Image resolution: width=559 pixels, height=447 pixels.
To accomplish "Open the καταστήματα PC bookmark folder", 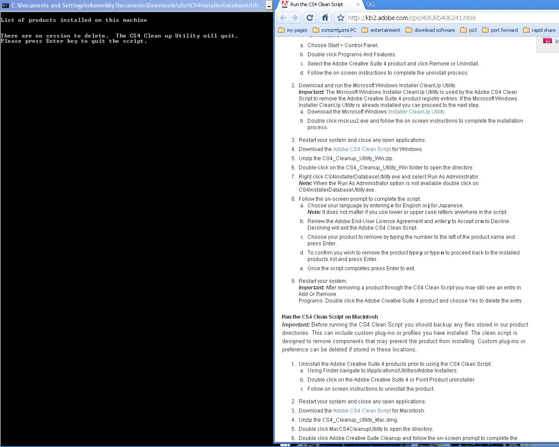I will 334,30.
